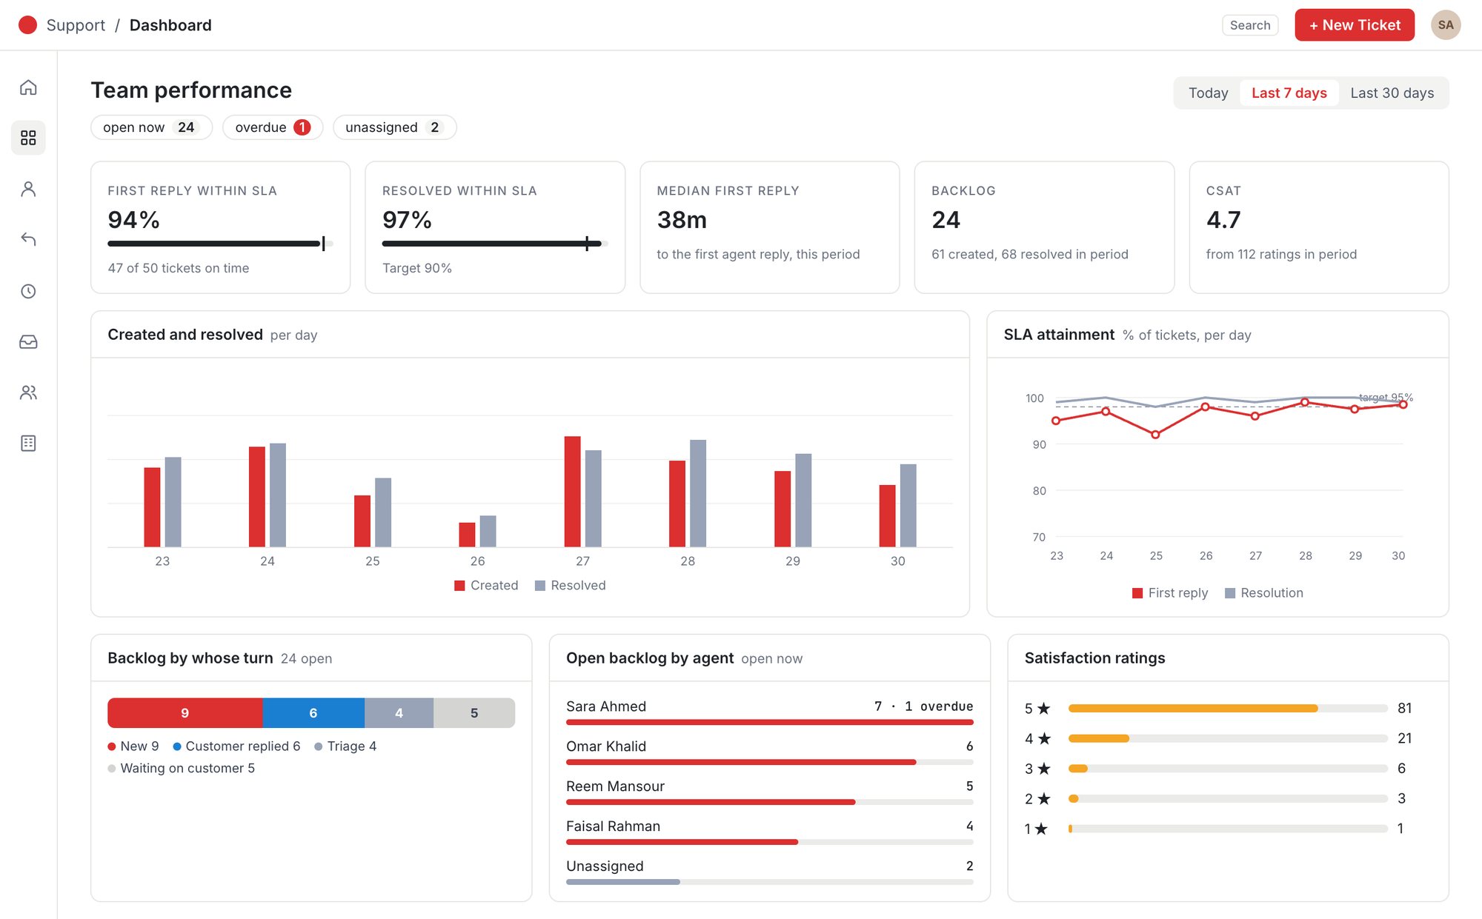Screen dimensions: 1482x919
Task: Click the red Support logo dot
Action: point(27,25)
